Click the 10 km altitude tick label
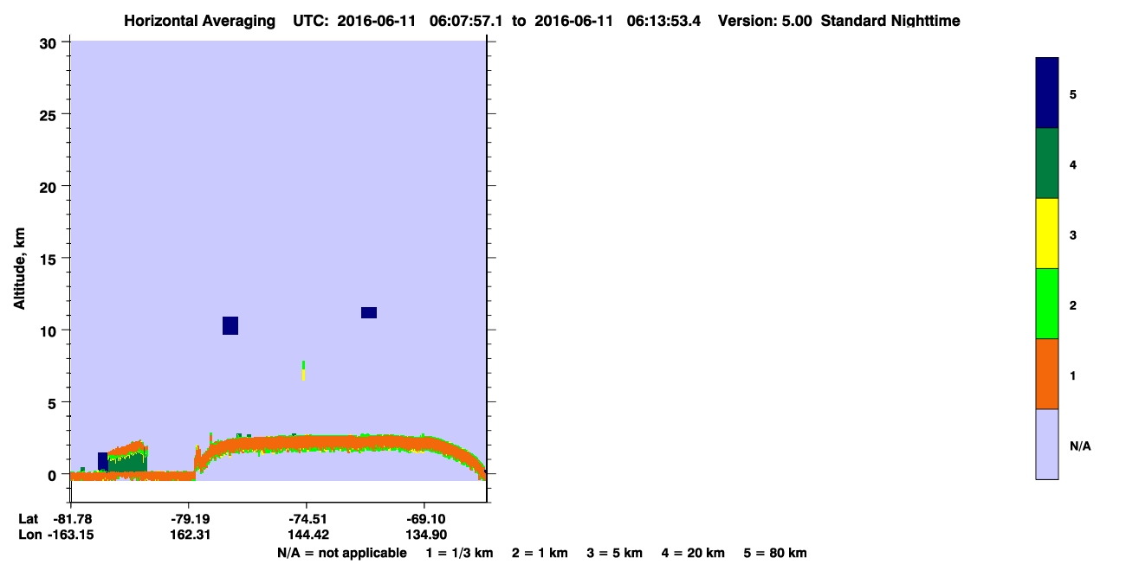The width and height of the screenshot is (1126, 577). click(48, 330)
